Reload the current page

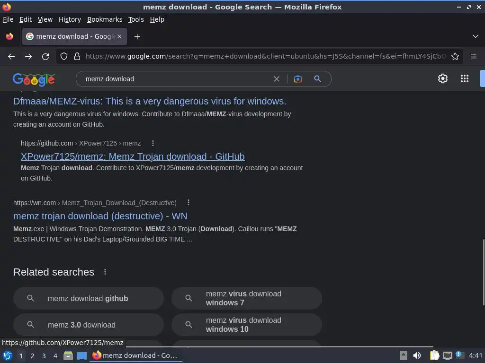[45, 57]
